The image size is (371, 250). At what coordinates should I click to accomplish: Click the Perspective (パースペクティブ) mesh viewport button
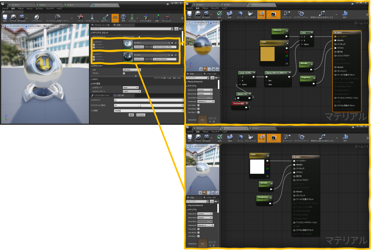(15, 26)
